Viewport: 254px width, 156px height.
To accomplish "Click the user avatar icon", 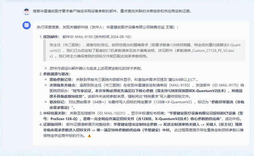I will pos(27,11).
